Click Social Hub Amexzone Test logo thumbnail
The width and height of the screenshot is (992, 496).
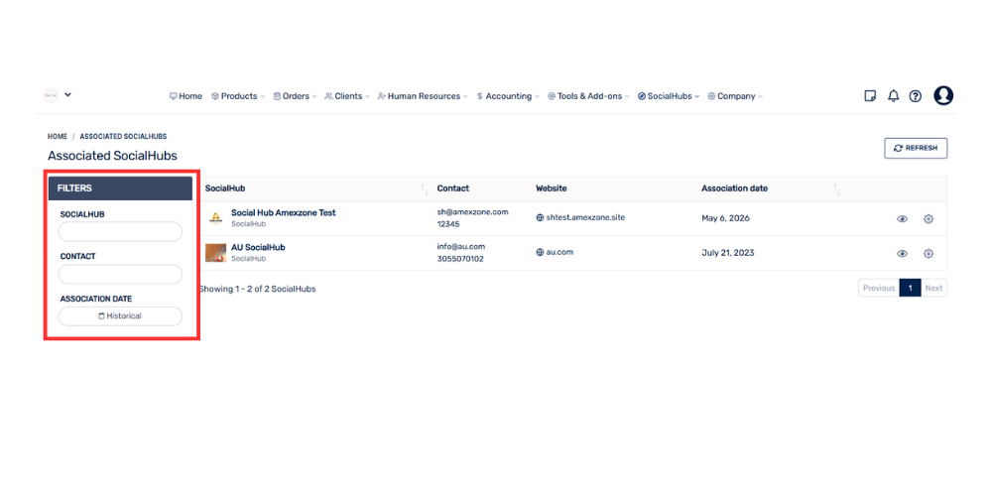pyautogui.click(x=215, y=218)
